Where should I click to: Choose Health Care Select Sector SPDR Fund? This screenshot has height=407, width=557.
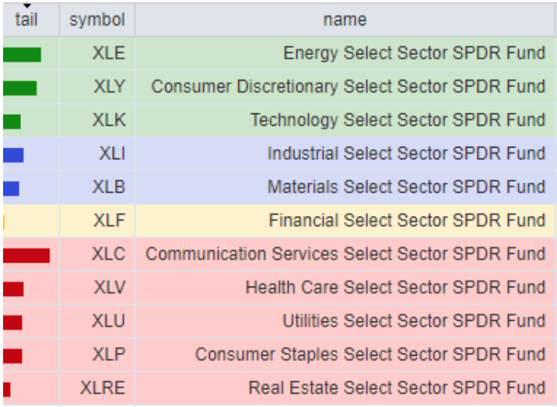coord(395,287)
